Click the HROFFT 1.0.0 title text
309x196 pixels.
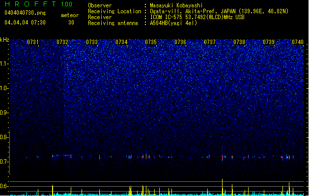[39, 4]
